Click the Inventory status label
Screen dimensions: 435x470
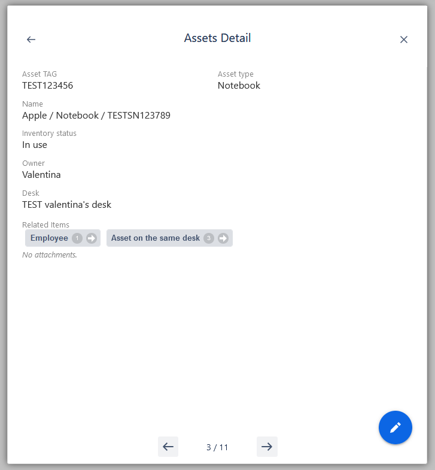[x=49, y=134]
